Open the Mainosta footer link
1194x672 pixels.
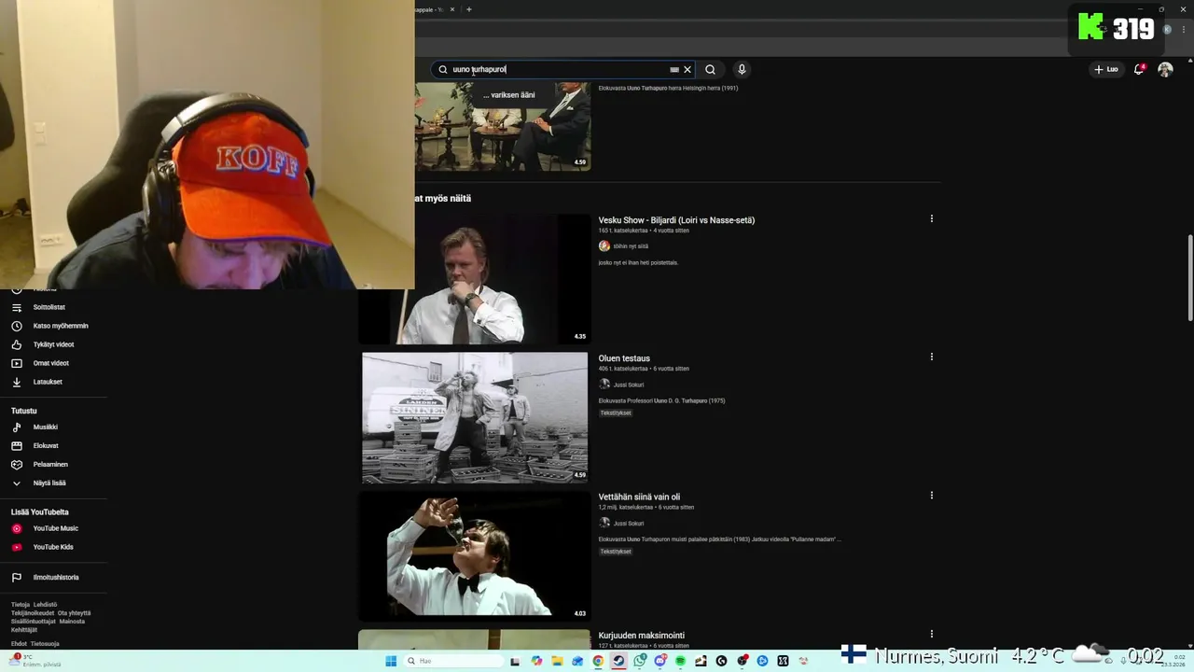click(x=72, y=622)
